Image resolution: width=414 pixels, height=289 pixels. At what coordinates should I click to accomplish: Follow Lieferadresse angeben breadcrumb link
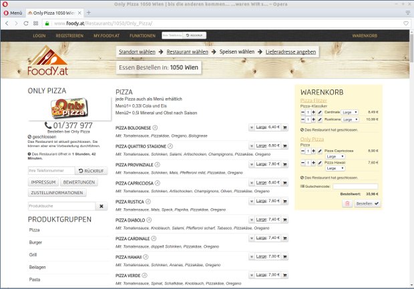coord(290,52)
